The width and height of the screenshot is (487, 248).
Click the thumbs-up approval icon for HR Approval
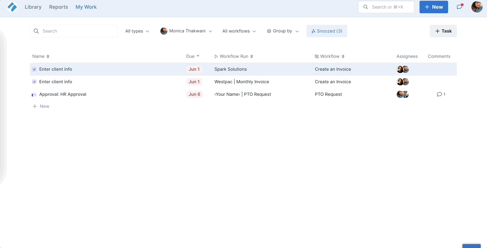(34, 94)
